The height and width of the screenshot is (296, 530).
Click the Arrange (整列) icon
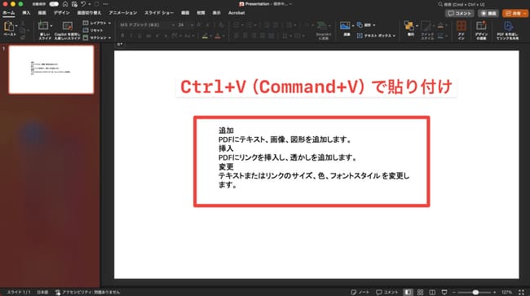tap(409, 26)
